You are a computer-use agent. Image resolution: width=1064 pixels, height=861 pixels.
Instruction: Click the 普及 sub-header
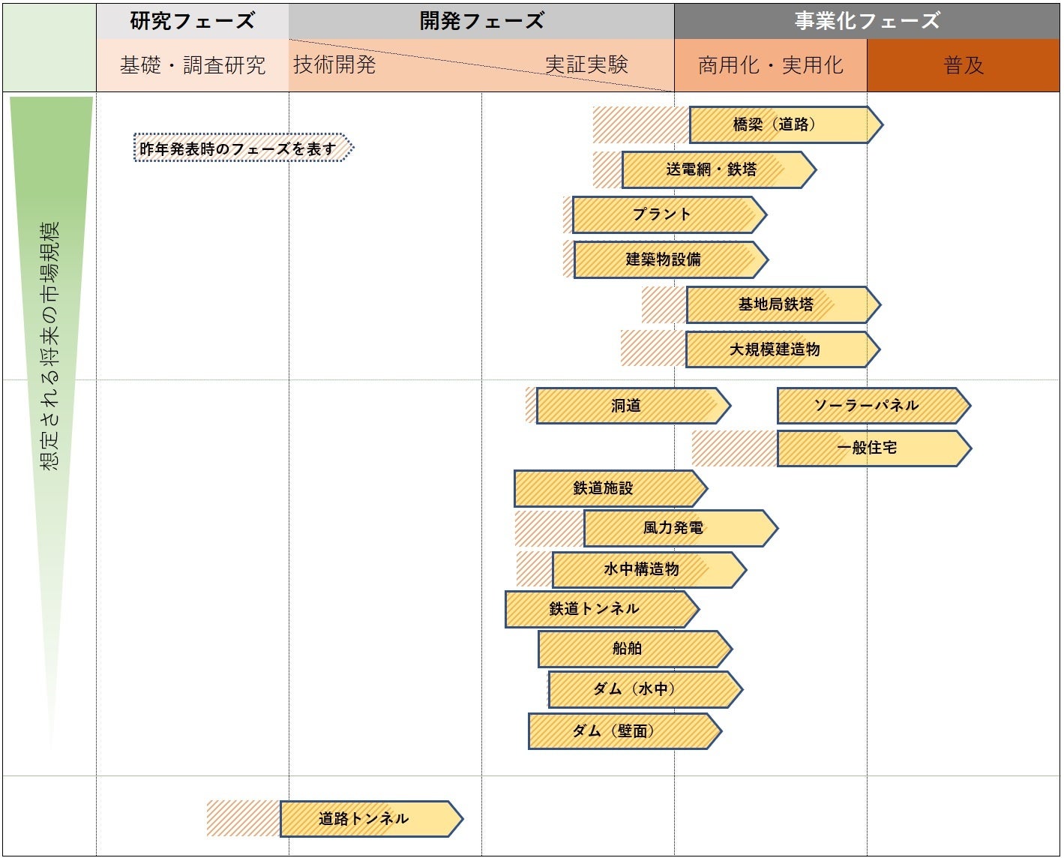coord(964,65)
